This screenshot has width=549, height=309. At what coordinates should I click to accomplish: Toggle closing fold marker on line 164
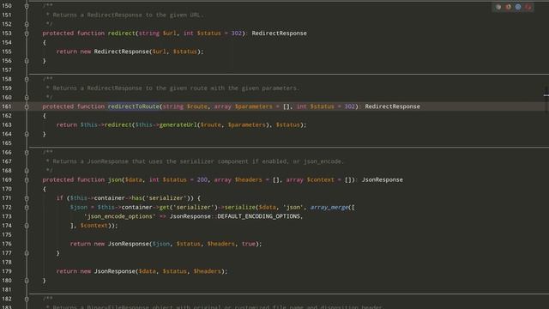27,134
